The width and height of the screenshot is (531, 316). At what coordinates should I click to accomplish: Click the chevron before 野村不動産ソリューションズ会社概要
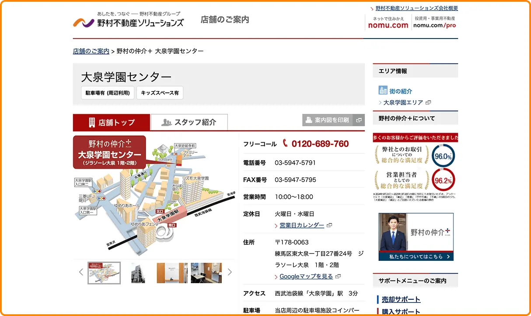[373, 7]
